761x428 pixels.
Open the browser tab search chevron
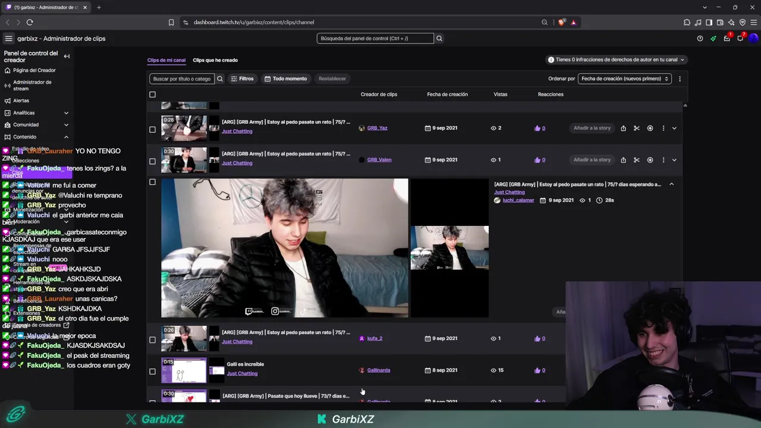pos(705,7)
